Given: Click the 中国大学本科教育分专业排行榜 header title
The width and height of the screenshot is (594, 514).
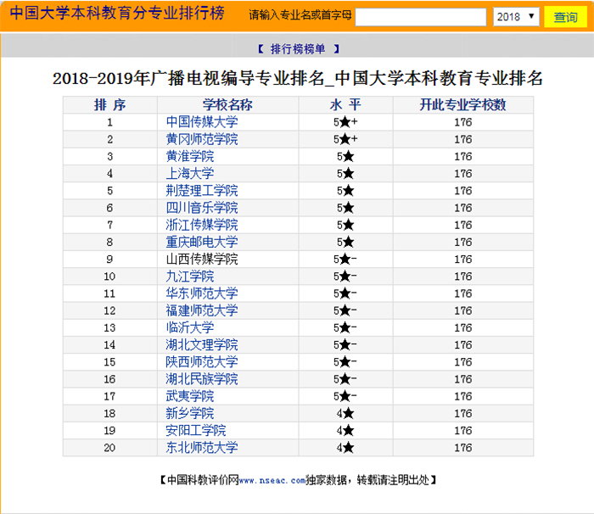Looking at the screenshot, I should pos(117,15).
